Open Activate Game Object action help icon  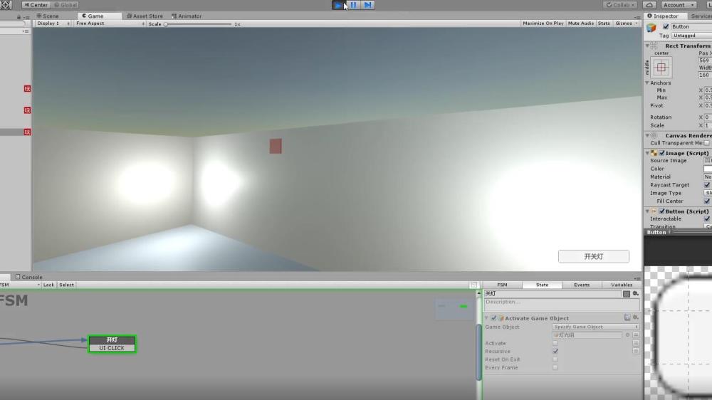(627, 318)
